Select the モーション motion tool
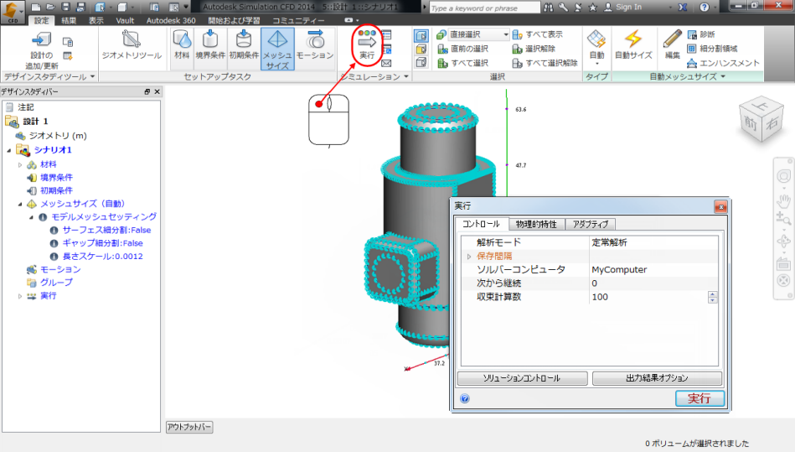 coord(315,45)
